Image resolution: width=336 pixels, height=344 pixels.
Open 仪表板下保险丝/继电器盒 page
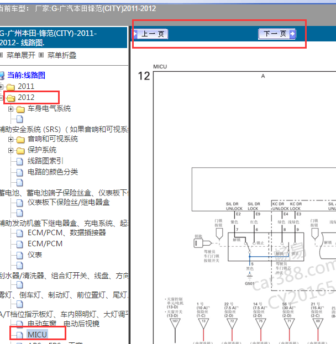69,202
